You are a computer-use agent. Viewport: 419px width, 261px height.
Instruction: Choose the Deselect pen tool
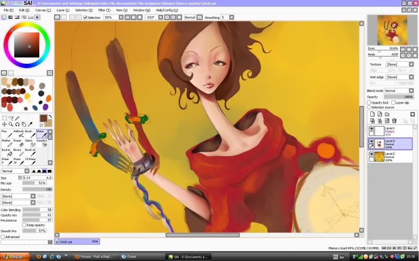[42, 143]
